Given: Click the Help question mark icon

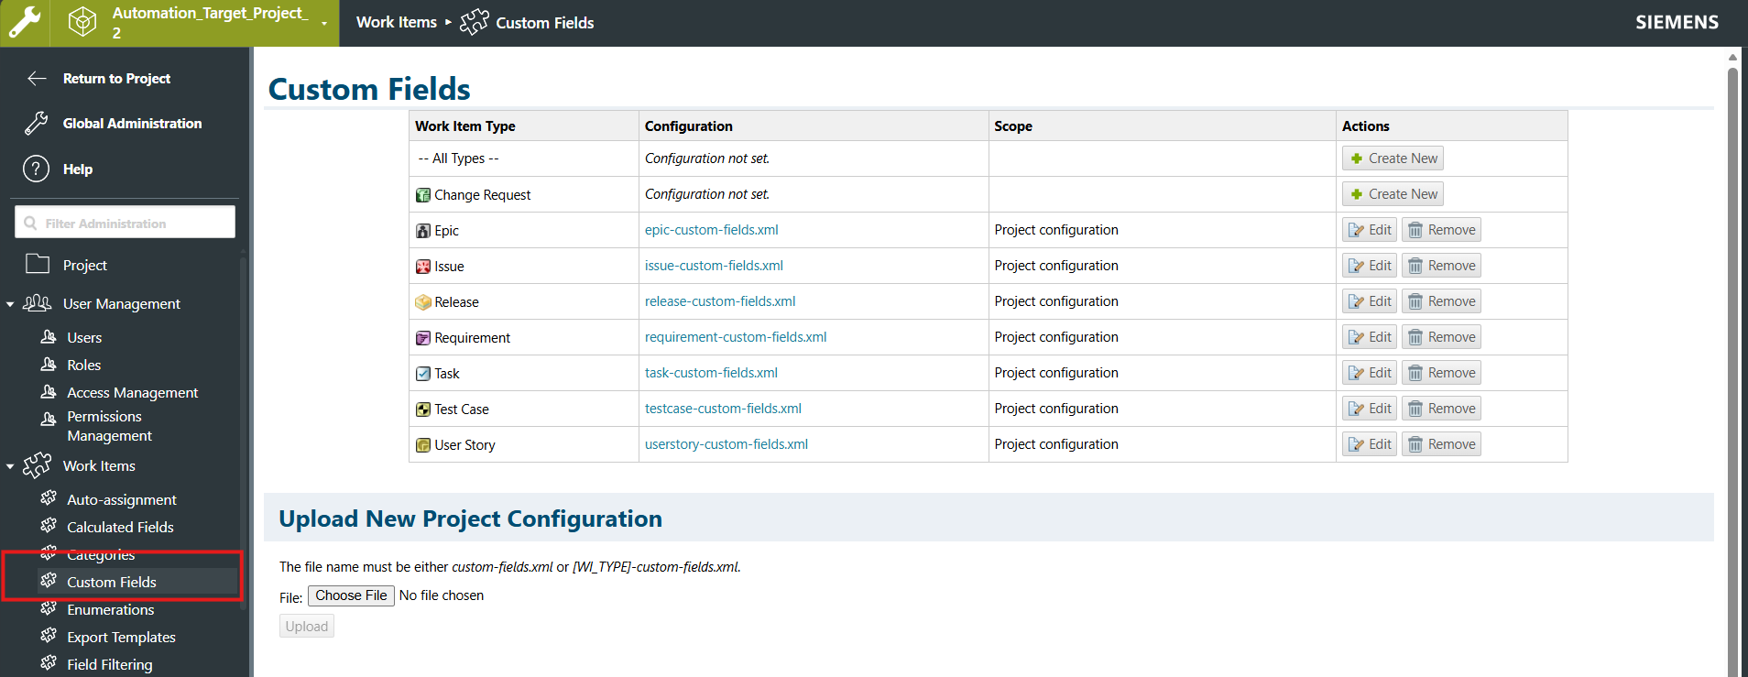Looking at the screenshot, I should (36, 169).
